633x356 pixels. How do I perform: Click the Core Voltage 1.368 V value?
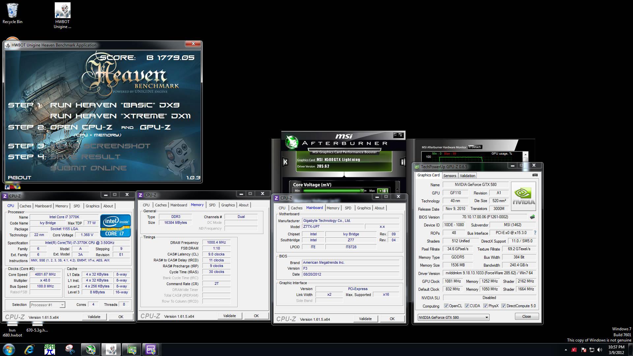(x=87, y=235)
